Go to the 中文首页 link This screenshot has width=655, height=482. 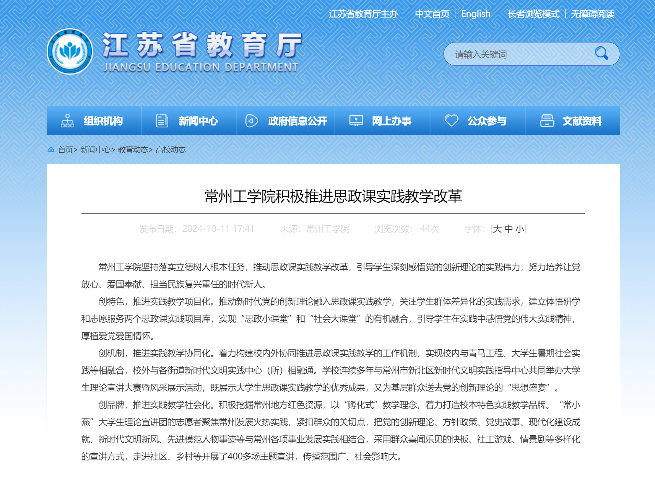432,14
